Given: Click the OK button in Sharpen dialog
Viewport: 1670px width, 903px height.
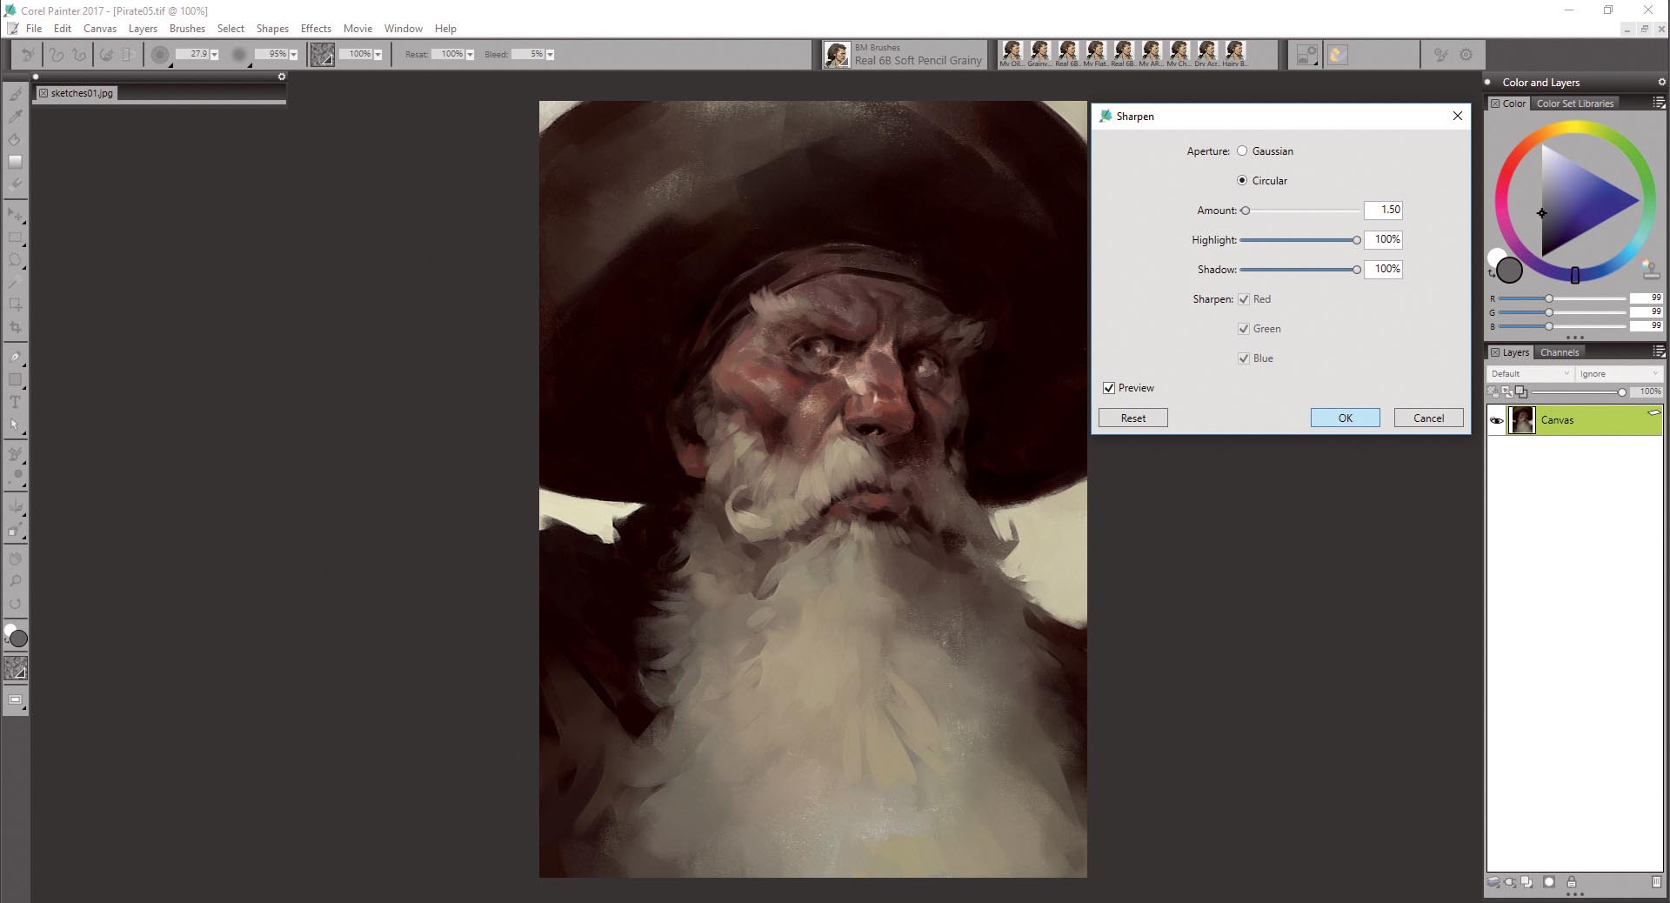Looking at the screenshot, I should [1345, 418].
